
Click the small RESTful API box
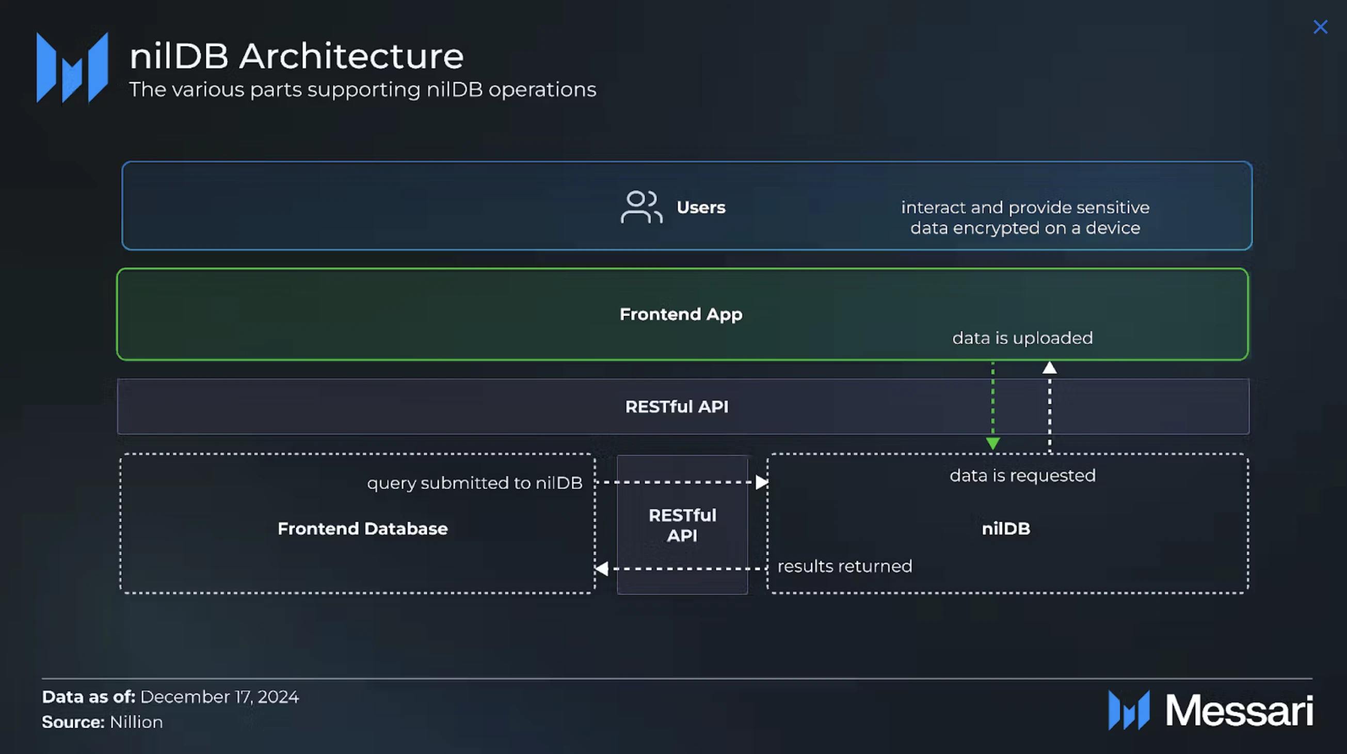682,525
